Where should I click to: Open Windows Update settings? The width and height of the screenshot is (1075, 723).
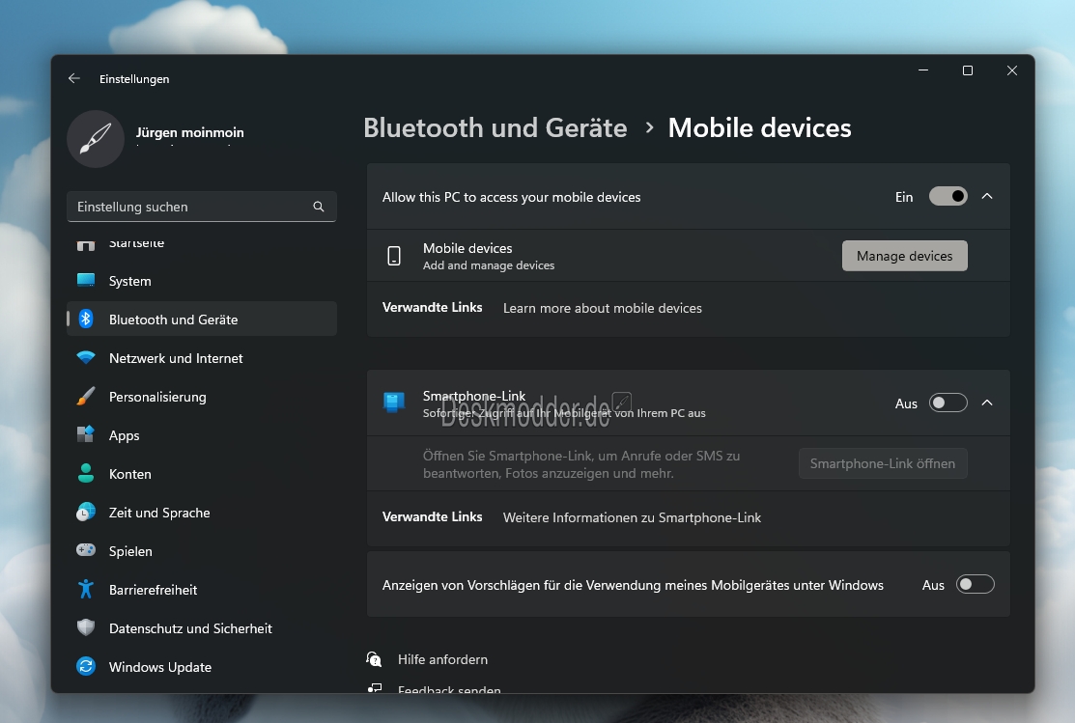coord(202,667)
